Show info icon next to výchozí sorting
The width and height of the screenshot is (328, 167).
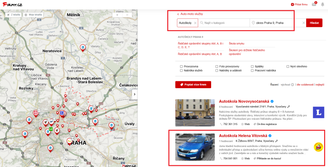[292, 85]
